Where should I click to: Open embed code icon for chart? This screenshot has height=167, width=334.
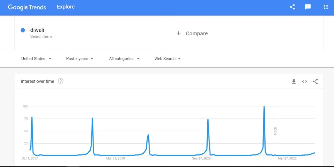[x=304, y=82]
